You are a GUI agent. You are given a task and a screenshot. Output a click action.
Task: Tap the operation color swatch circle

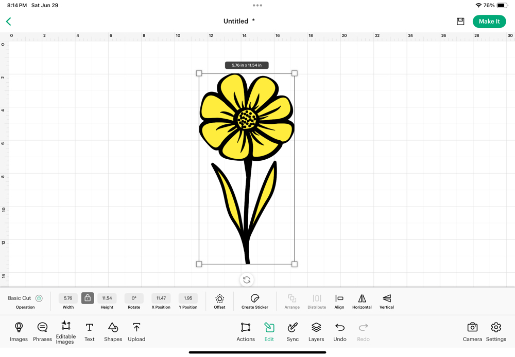(x=39, y=298)
